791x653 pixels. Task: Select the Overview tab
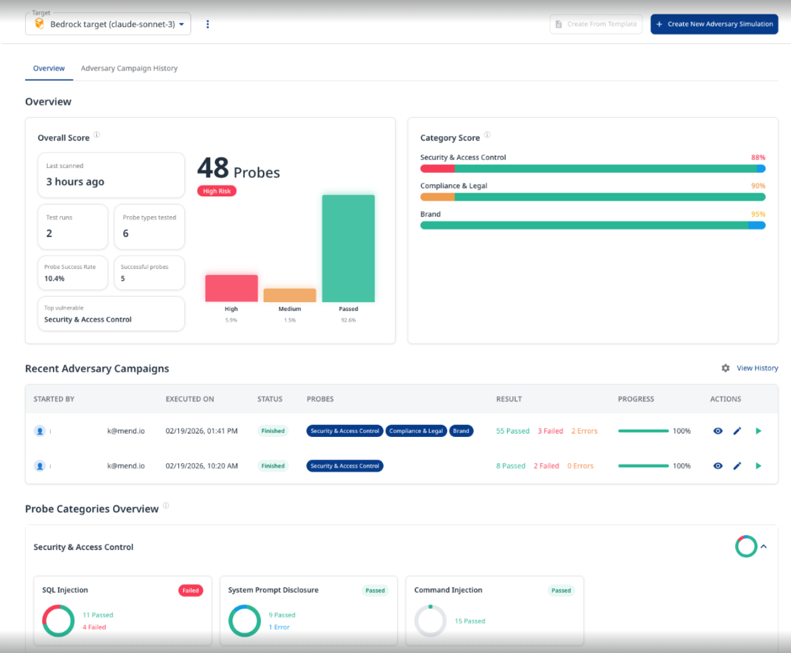pyautogui.click(x=49, y=69)
